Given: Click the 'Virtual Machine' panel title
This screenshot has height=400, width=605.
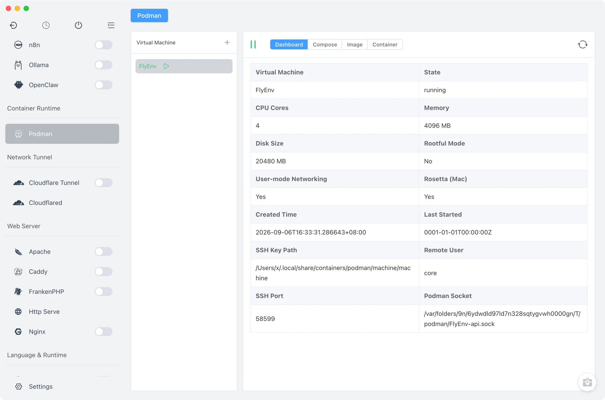Looking at the screenshot, I should pyautogui.click(x=156, y=43).
